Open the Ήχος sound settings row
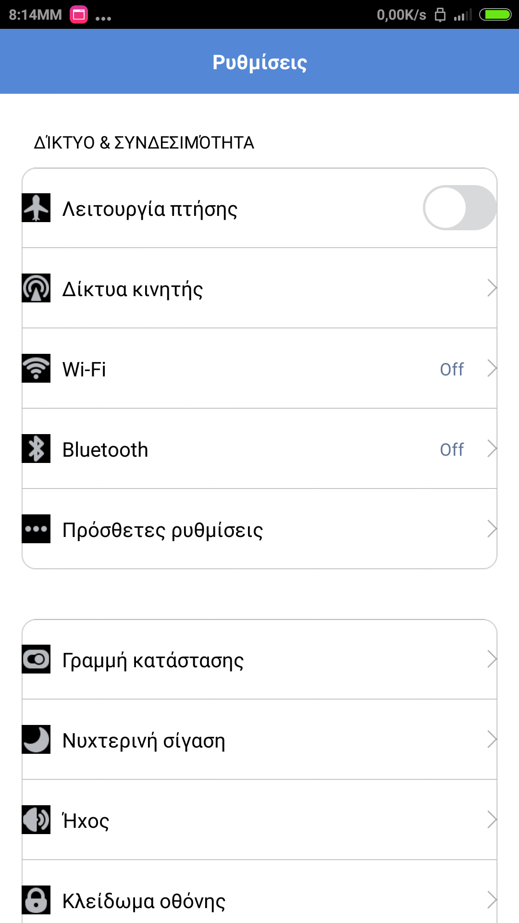The height and width of the screenshot is (923, 519). click(x=259, y=820)
